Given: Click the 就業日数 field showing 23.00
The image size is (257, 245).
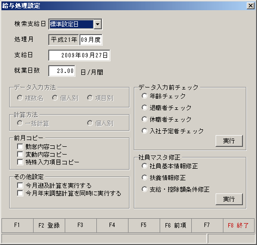Looking at the screenshot, I should click(x=62, y=71).
